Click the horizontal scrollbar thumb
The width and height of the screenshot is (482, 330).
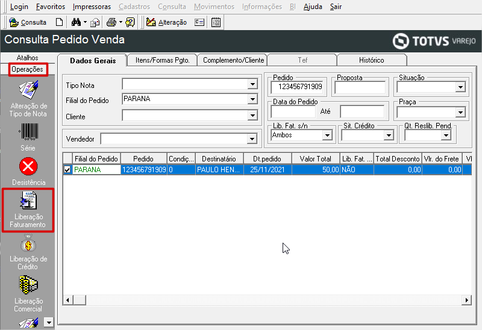(80, 300)
